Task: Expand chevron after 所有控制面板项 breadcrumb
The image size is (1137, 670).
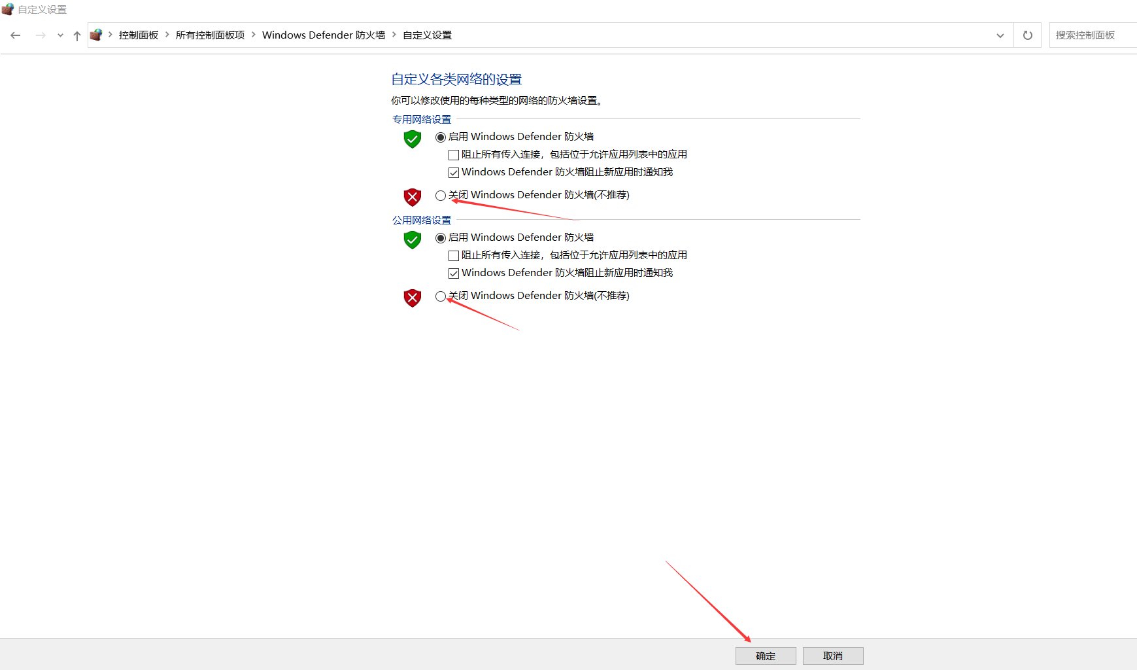Action: pos(254,35)
